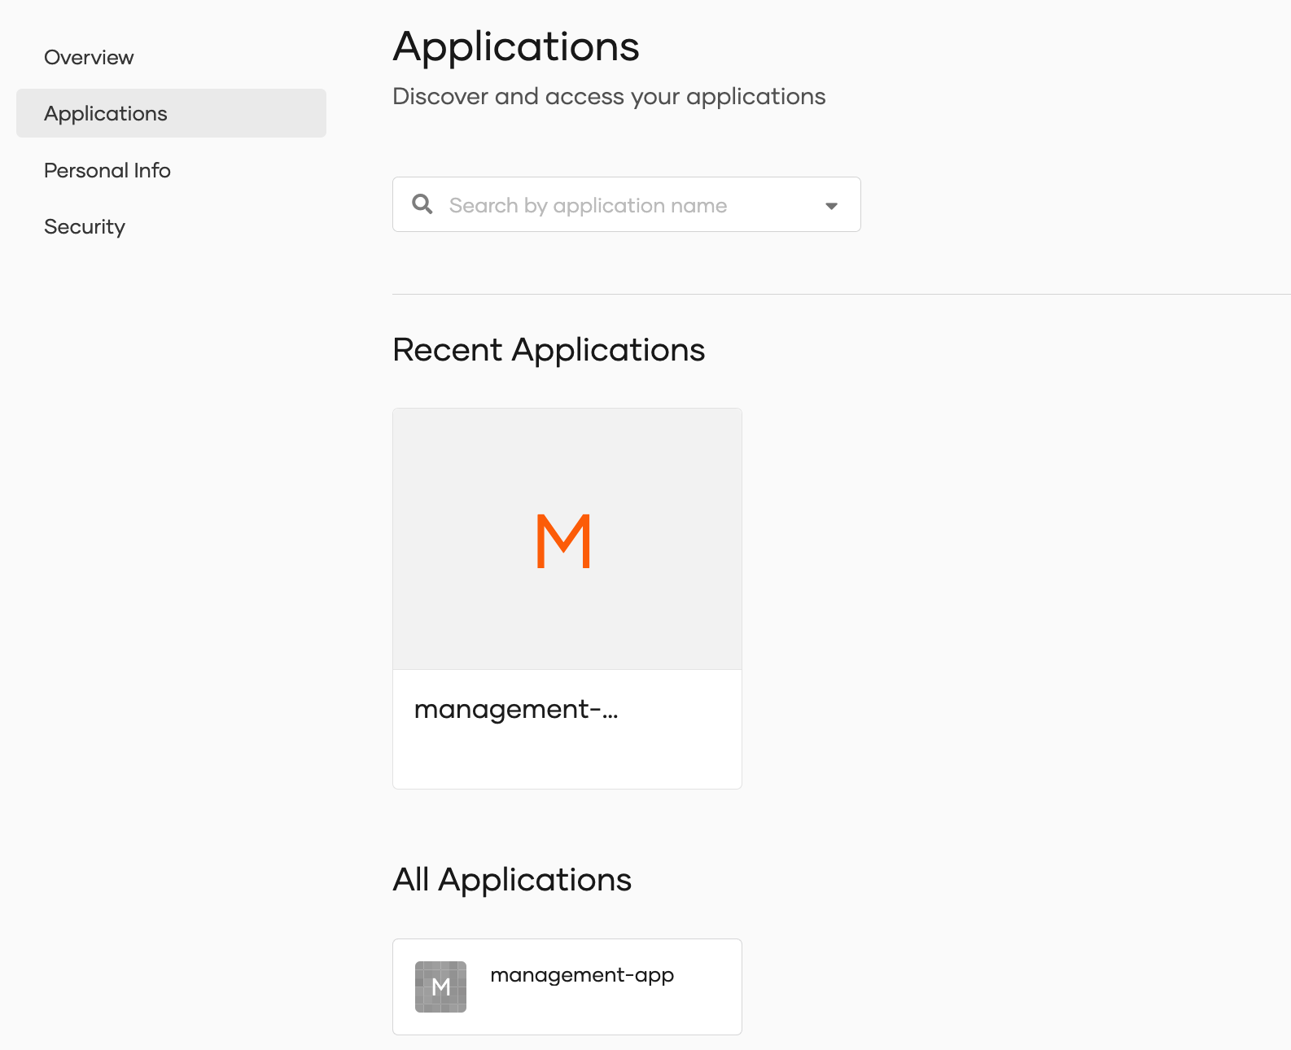Expand the search dropdown arrow
This screenshot has height=1050, width=1291.
831,206
